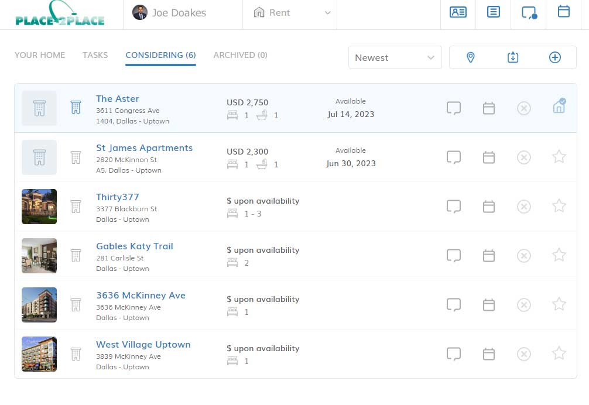589x405 pixels.
Task: Switch to the ARCHIVED (0) tab
Action: point(241,55)
